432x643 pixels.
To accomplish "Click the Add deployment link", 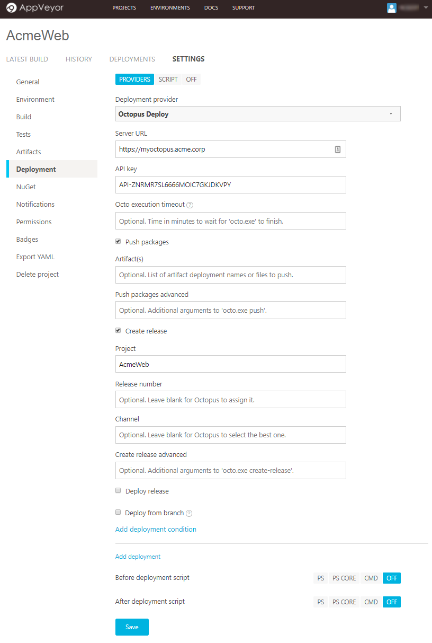I will (138, 557).
